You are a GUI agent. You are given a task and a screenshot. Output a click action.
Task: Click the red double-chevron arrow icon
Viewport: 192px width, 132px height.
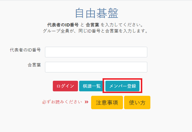[x=87, y=102]
